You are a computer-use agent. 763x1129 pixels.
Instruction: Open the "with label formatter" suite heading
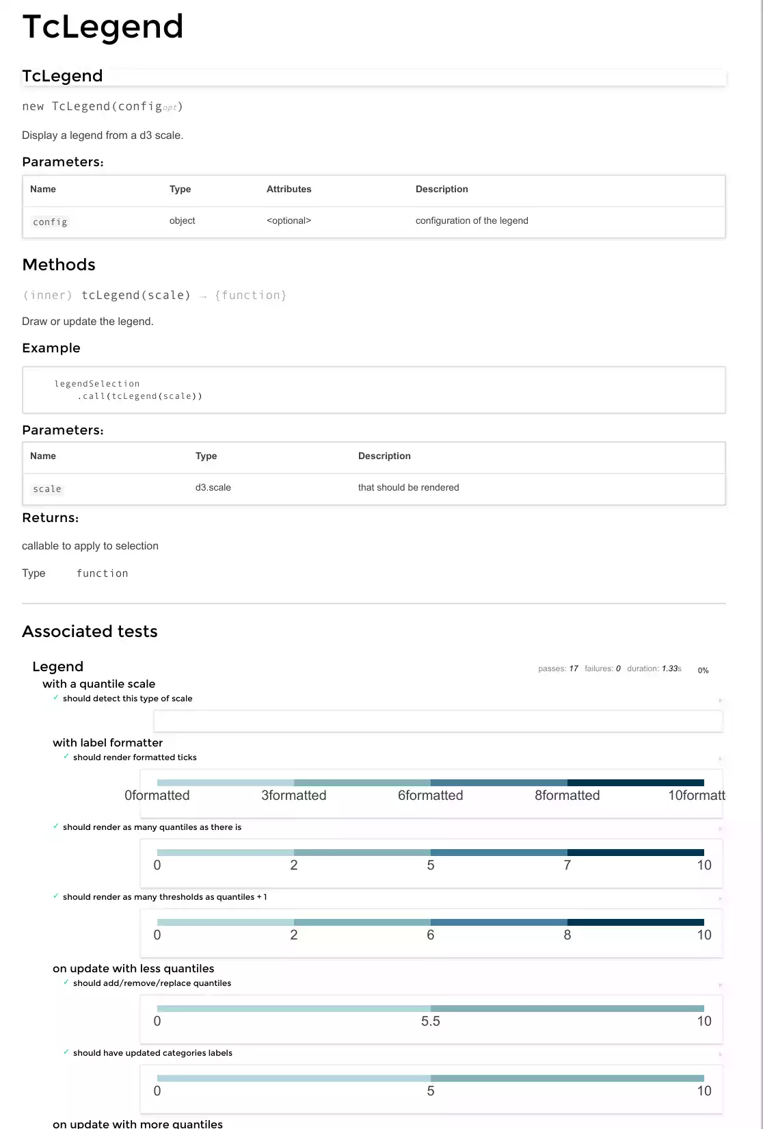(107, 742)
